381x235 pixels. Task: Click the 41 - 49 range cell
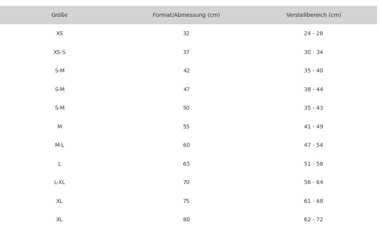(x=313, y=127)
